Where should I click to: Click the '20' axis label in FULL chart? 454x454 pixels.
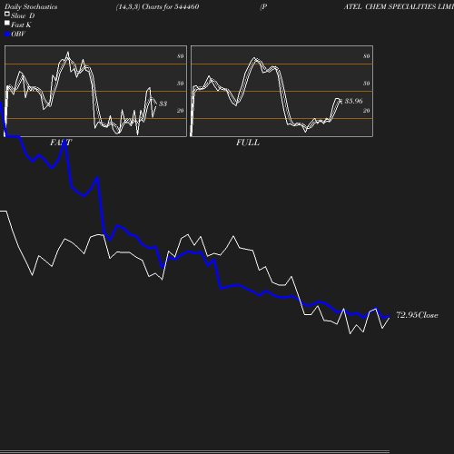coord(366,111)
